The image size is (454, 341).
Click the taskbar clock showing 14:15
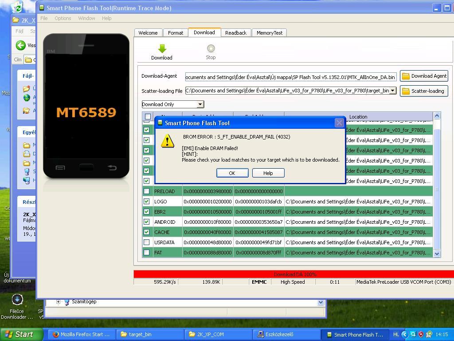coord(442,334)
